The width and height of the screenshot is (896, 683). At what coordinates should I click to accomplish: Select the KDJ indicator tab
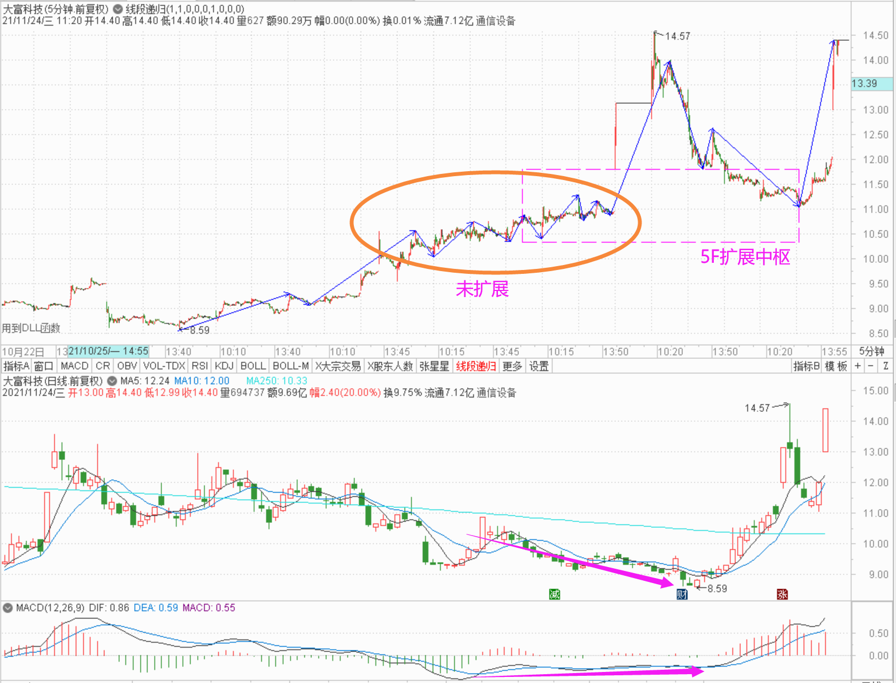[x=224, y=366]
